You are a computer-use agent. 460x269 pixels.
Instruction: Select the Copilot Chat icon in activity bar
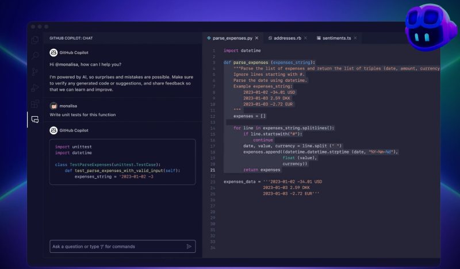pos(35,120)
